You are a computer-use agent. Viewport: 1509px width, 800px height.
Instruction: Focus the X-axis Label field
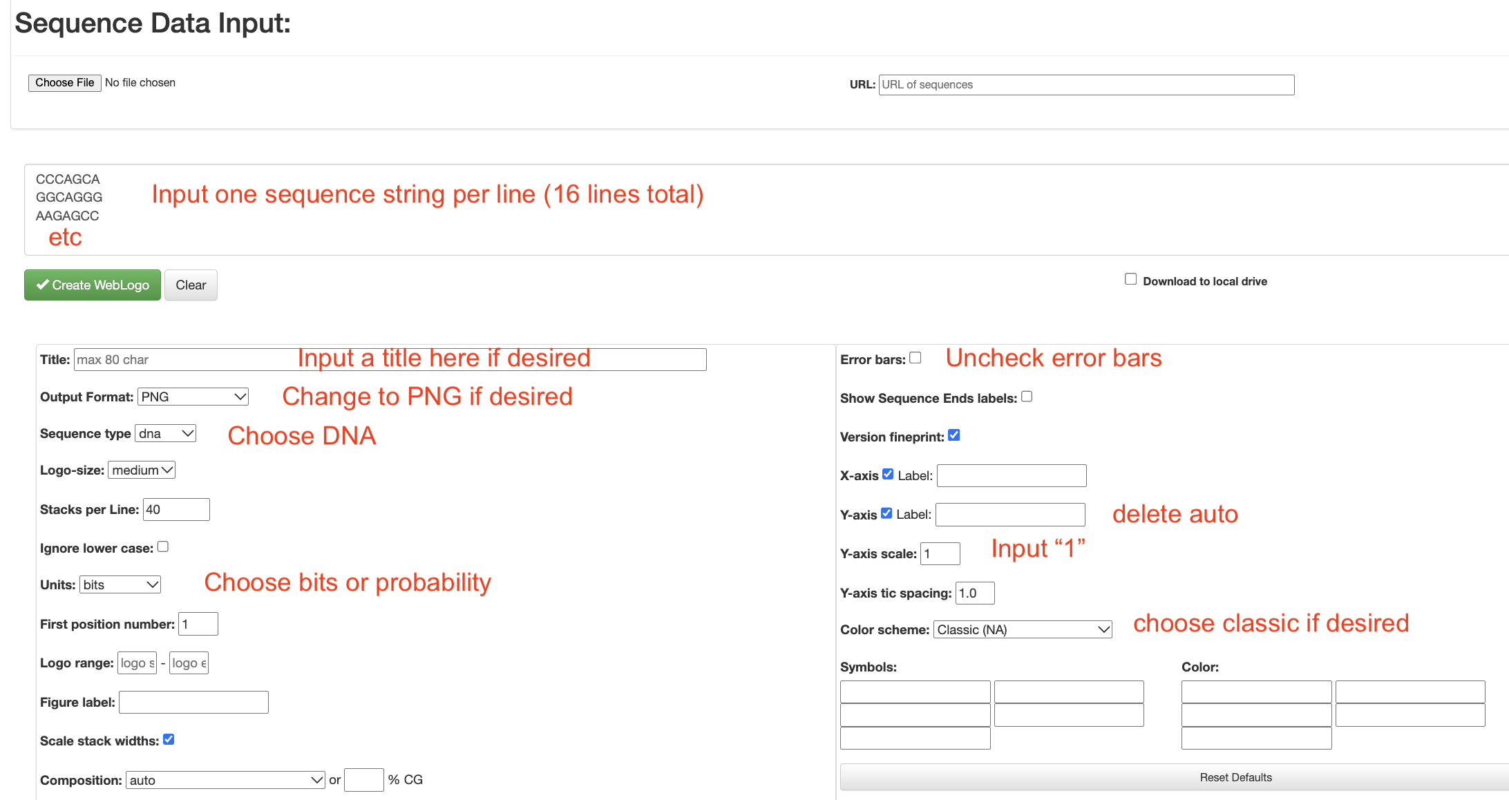click(1012, 475)
